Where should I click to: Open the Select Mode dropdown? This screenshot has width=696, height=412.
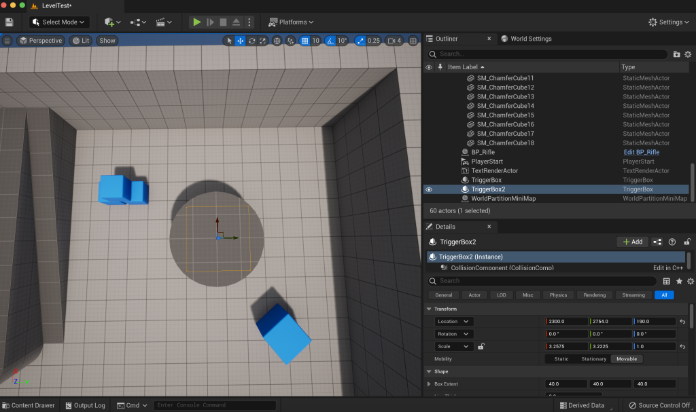59,22
